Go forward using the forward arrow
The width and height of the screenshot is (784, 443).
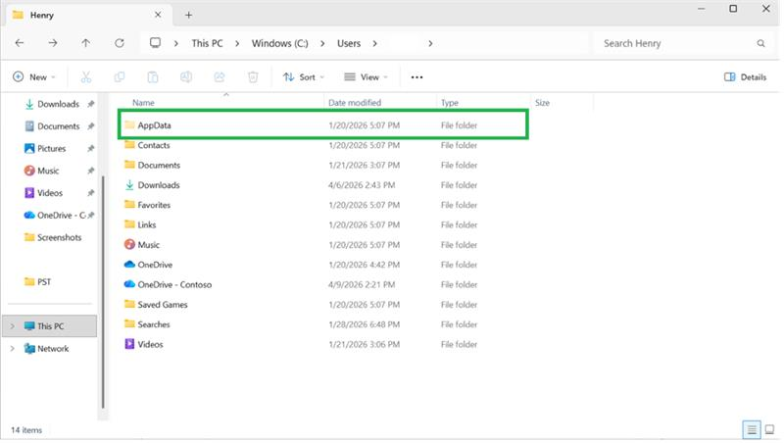click(53, 43)
